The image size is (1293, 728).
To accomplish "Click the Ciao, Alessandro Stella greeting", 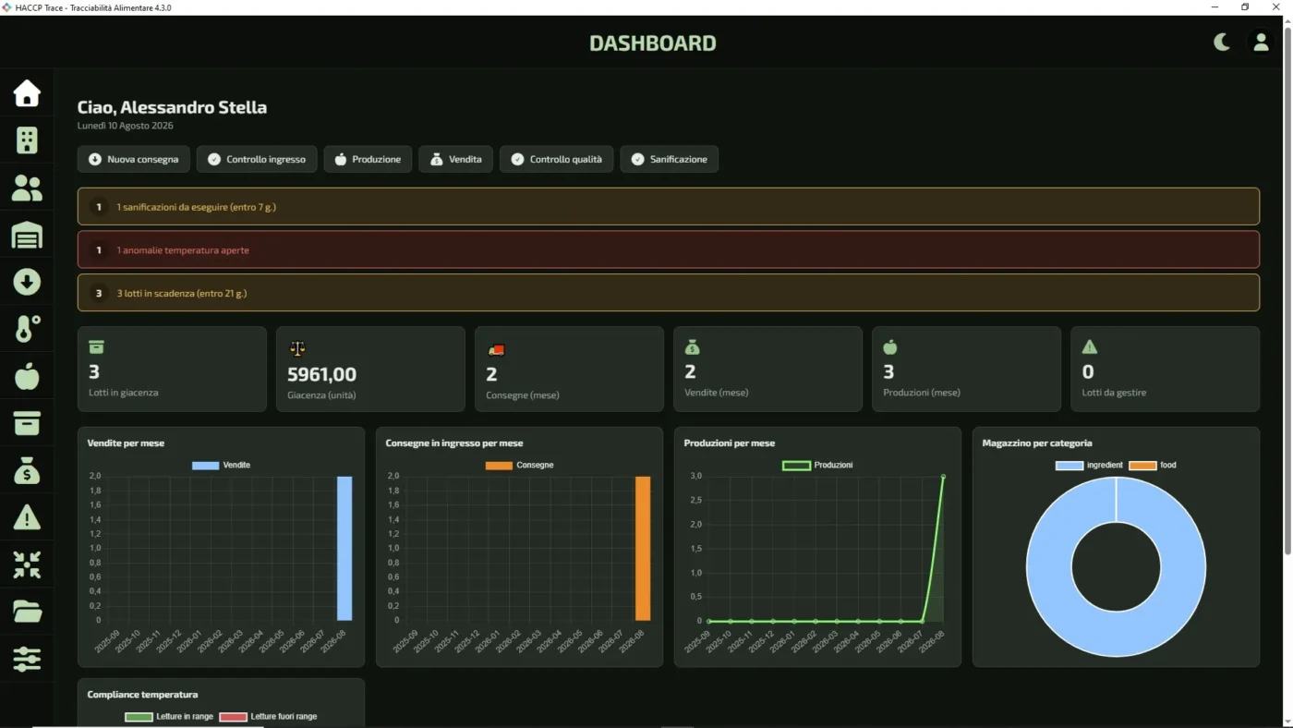I will [x=172, y=107].
